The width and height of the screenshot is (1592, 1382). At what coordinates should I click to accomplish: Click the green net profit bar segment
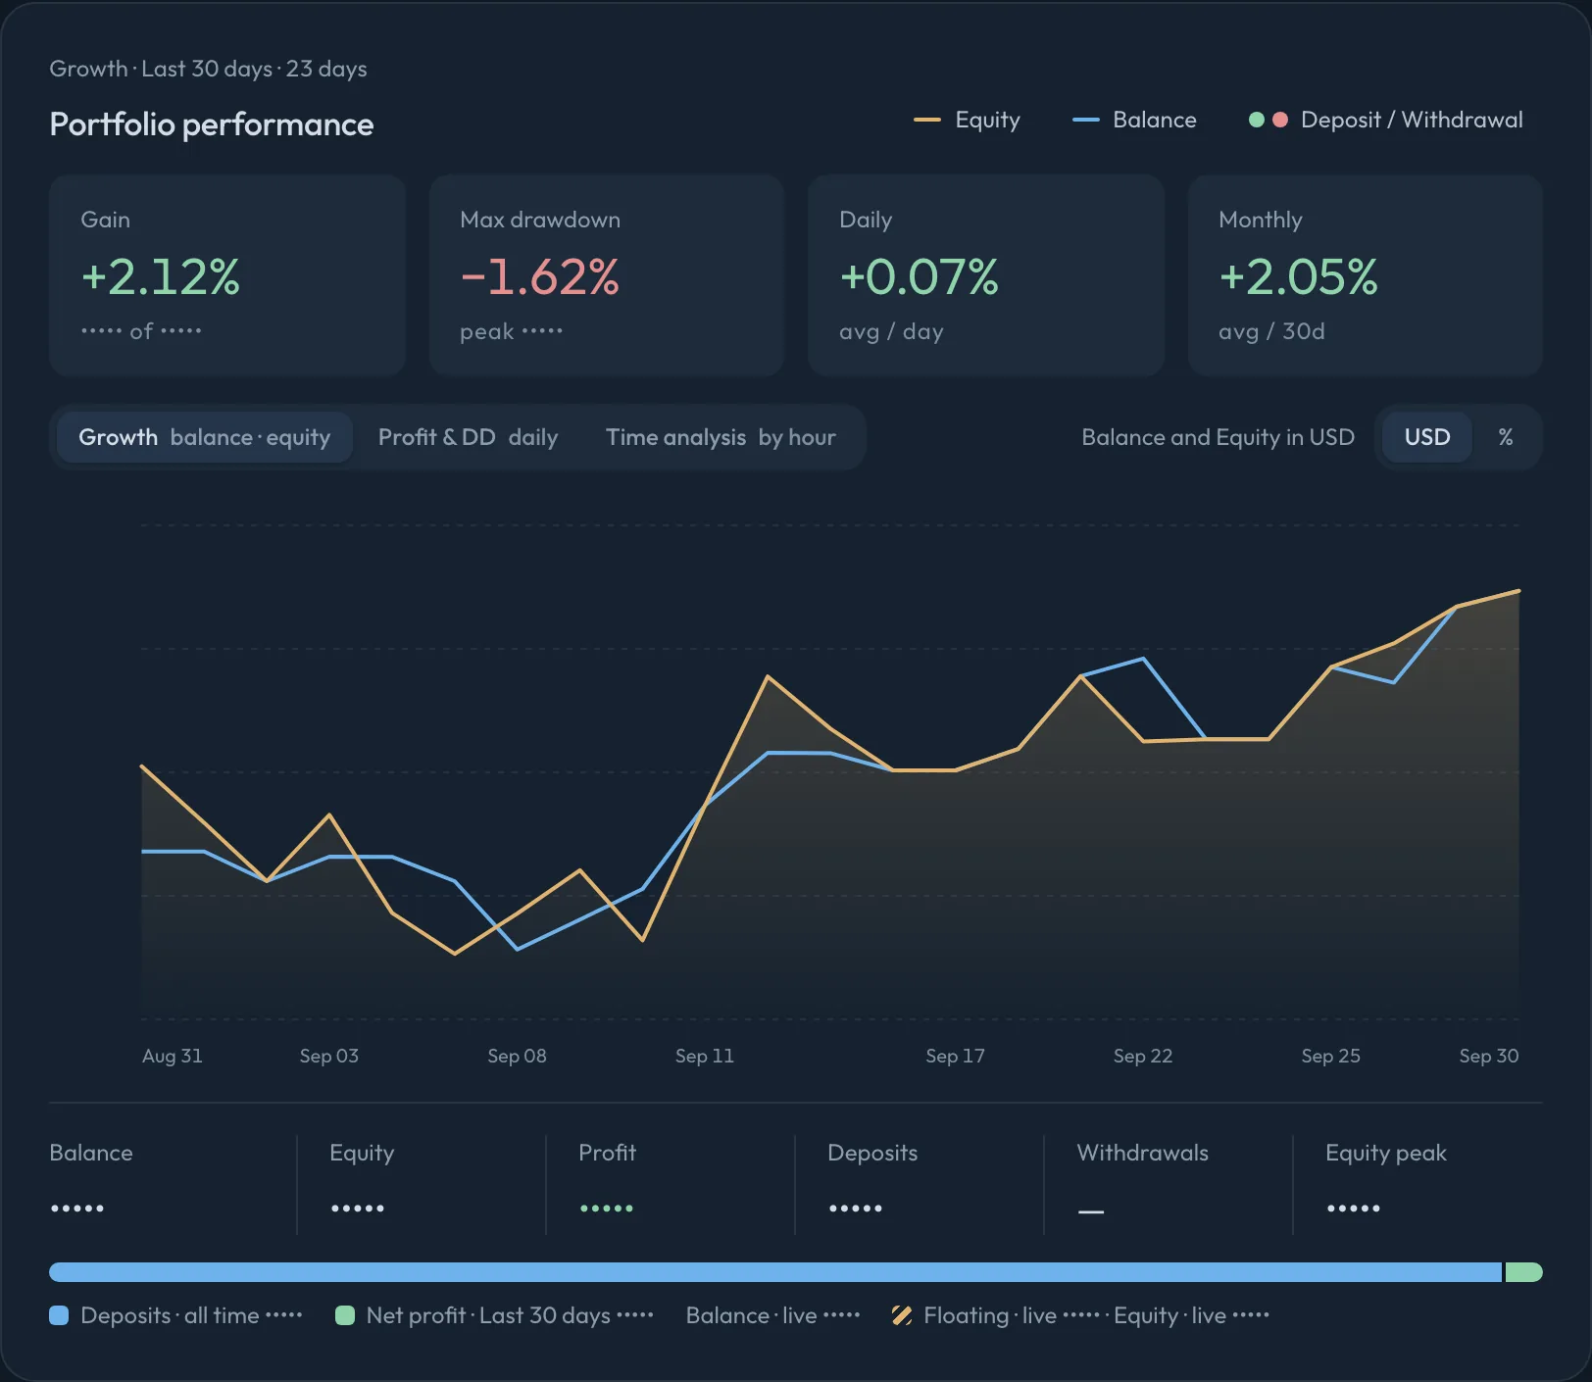point(1523,1272)
